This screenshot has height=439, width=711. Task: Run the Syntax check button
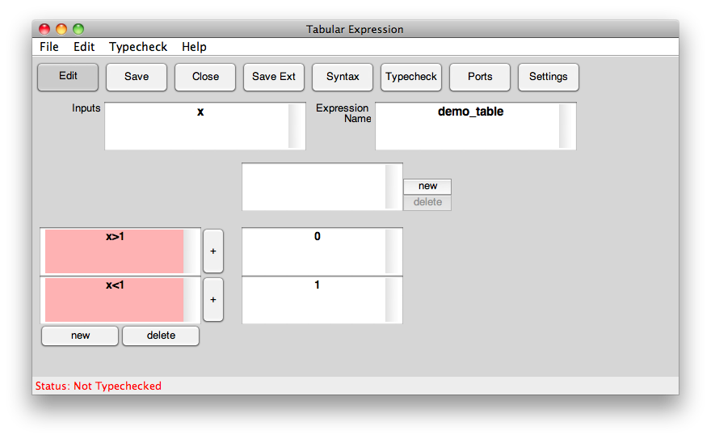click(343, 77)
